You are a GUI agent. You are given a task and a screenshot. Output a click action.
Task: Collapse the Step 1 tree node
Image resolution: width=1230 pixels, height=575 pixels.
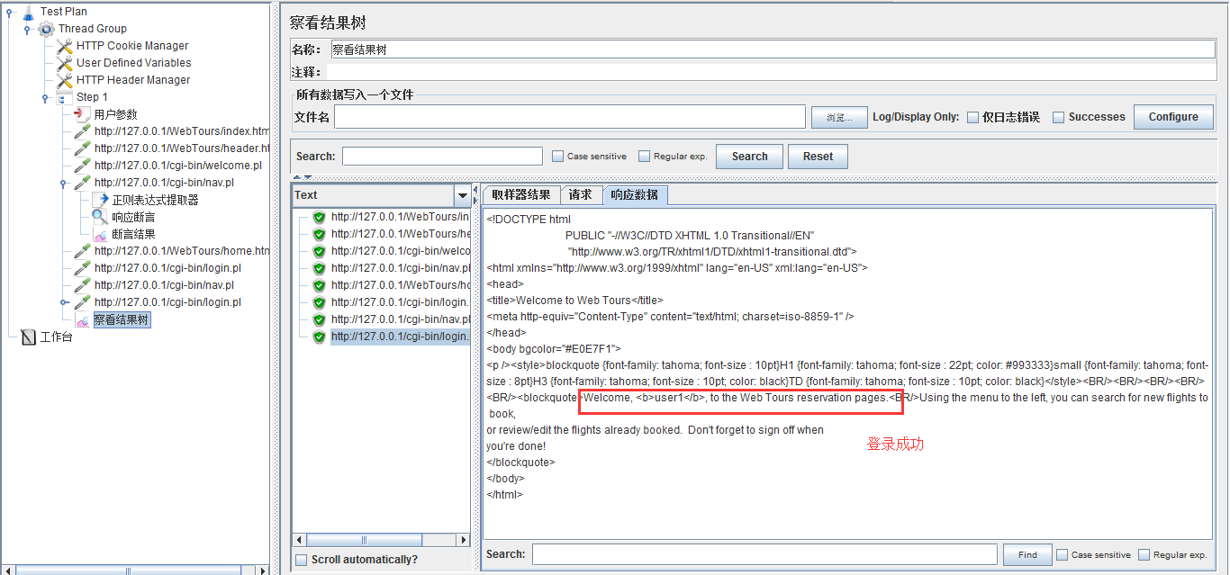(45, 97)
